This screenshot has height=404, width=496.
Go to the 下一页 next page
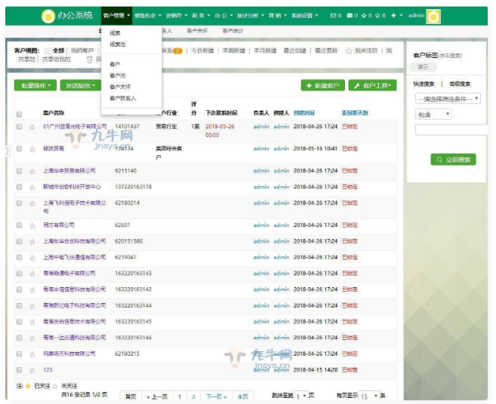tap(215, 396)
